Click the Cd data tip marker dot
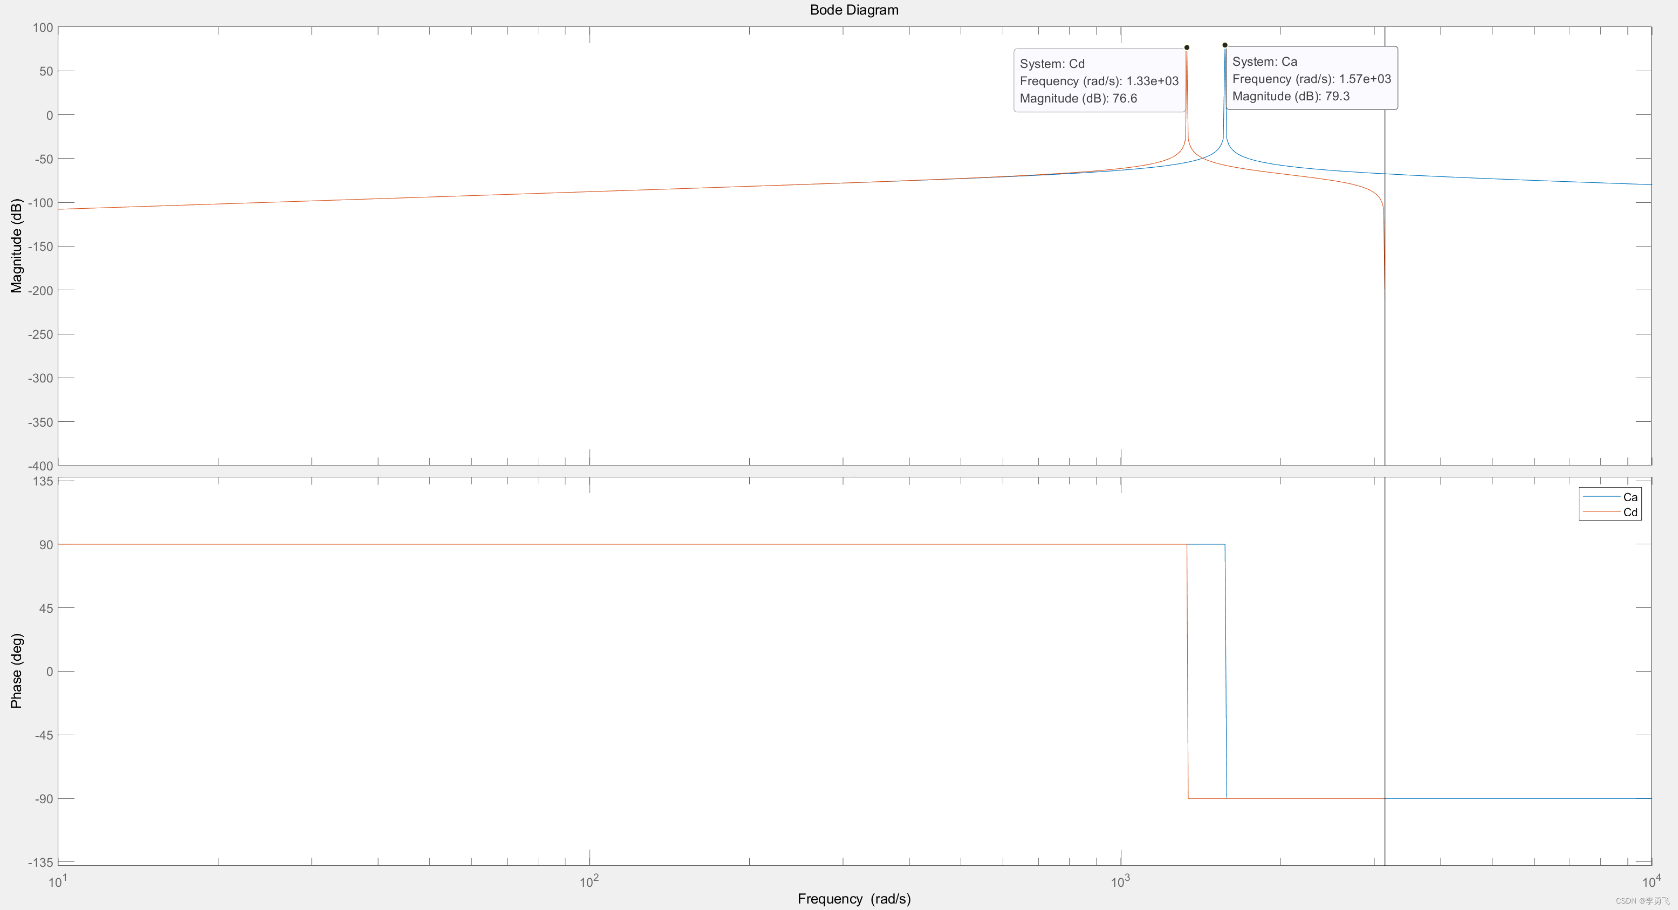The image size is (1678, 910). [1186, 47]
